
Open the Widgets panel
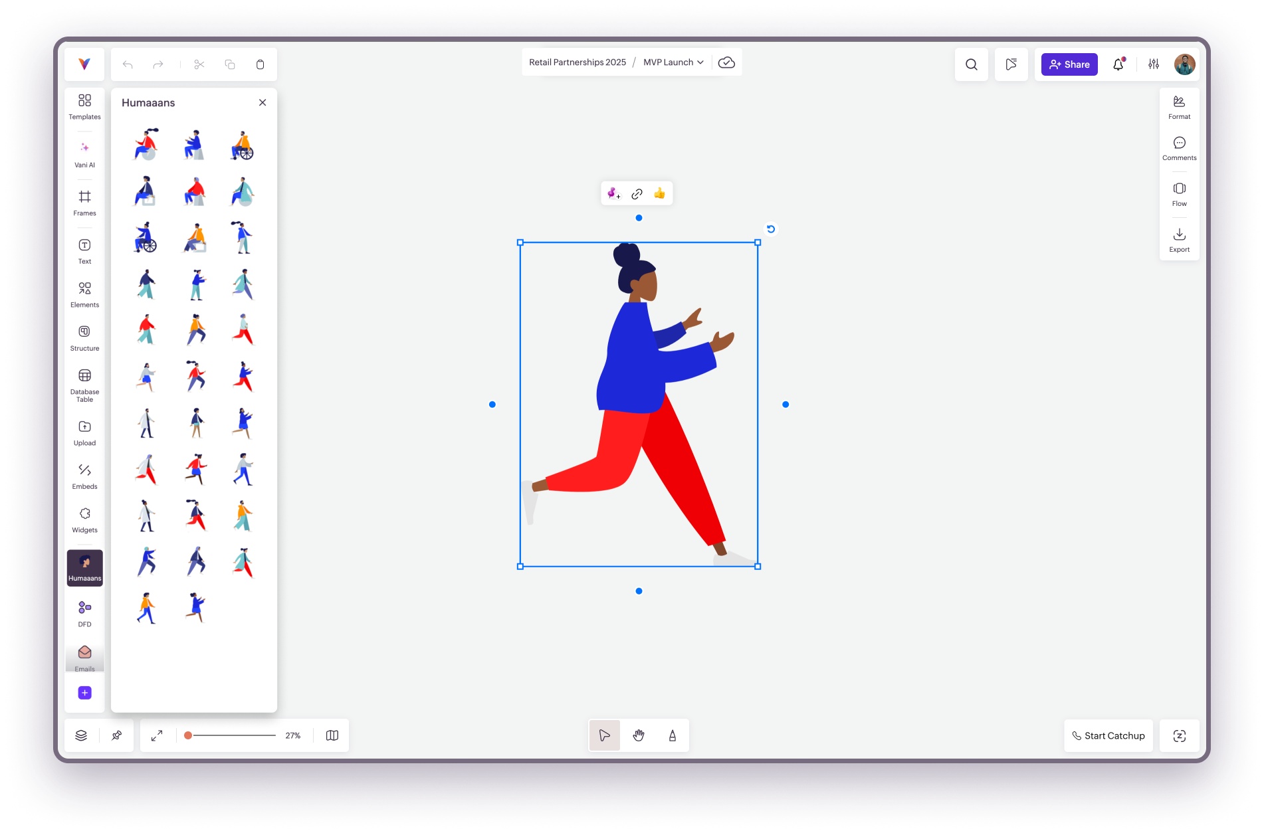coord(84,520)
